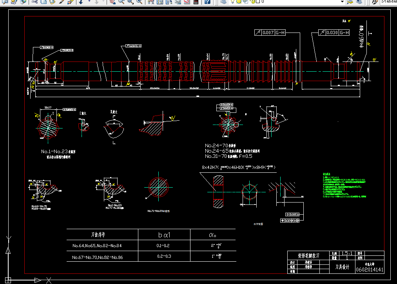This screenshot has width=397, height=284.
Task: Click the '0.2~0.3' table value
Action: click(164, 256)
